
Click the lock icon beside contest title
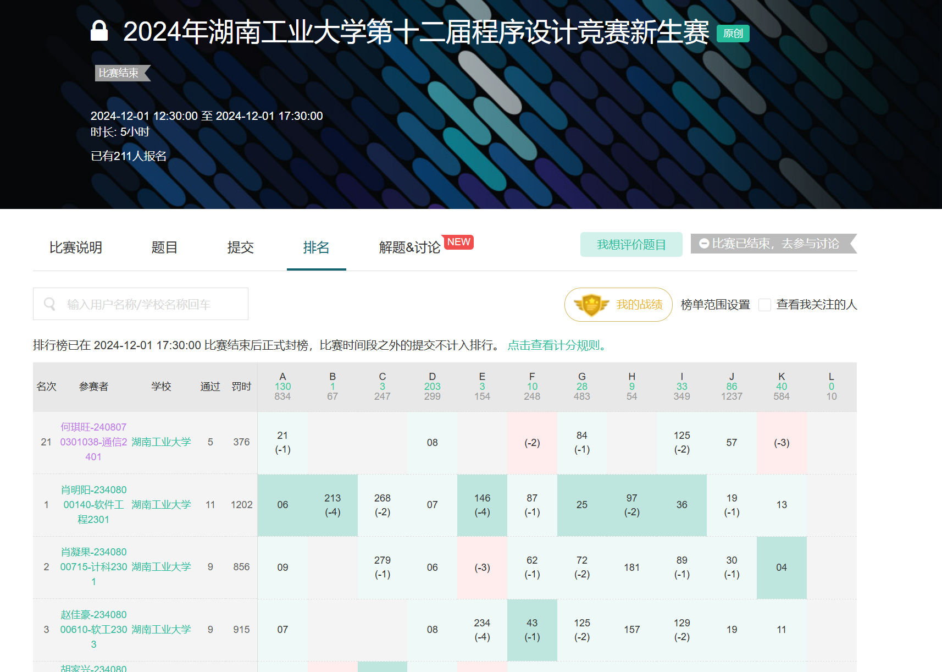pyautogui.click(x=99, y=31)
